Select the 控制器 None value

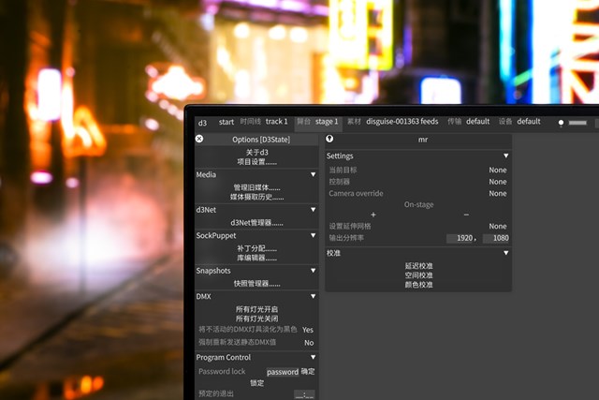[x=497, y=182]
